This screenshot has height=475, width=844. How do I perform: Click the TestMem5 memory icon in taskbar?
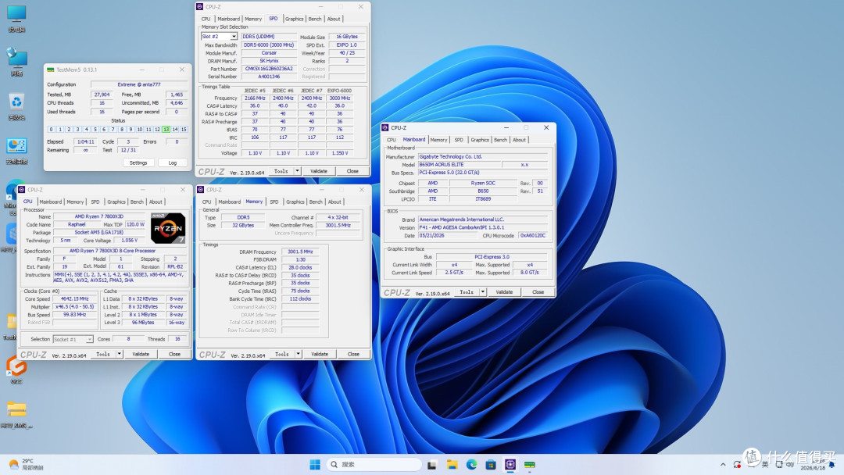(x=530, y=464)
